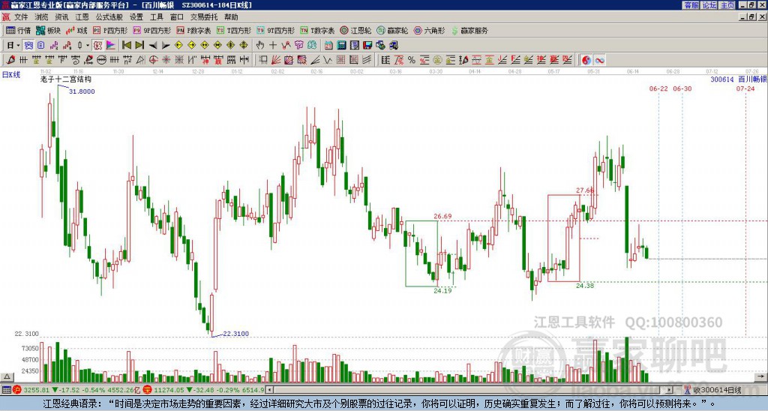Click the 22.3100 low price label
768x411 pixels.
pos(236,334)
